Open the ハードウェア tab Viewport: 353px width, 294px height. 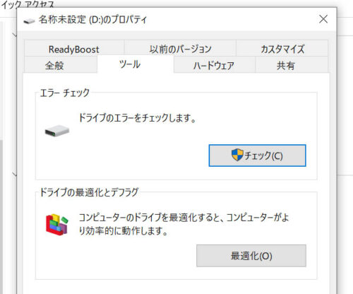tap(215, 65)
